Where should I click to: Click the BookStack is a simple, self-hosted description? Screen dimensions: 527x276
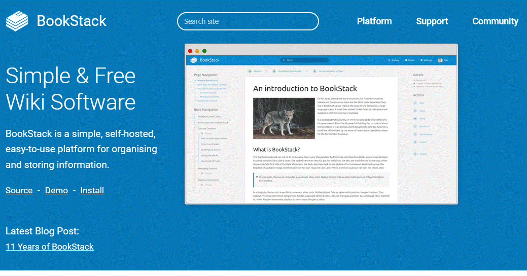click(81, 149)
